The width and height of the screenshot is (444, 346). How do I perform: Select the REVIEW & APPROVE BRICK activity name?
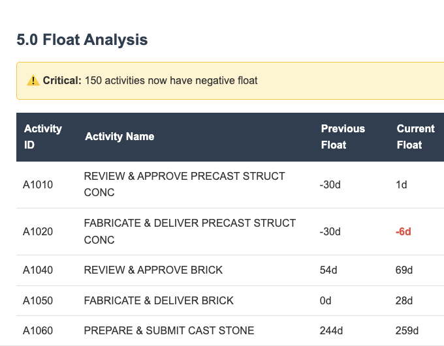[153, 270]
